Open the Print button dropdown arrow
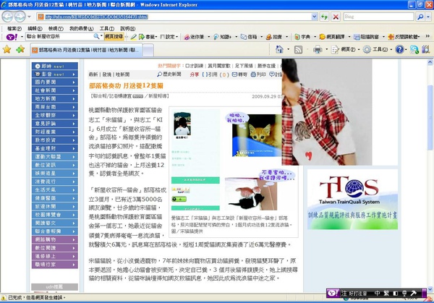 click(327, 49)
